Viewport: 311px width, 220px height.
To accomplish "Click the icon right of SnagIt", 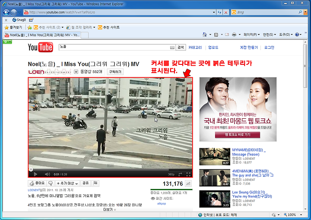I will pos(31,20).
